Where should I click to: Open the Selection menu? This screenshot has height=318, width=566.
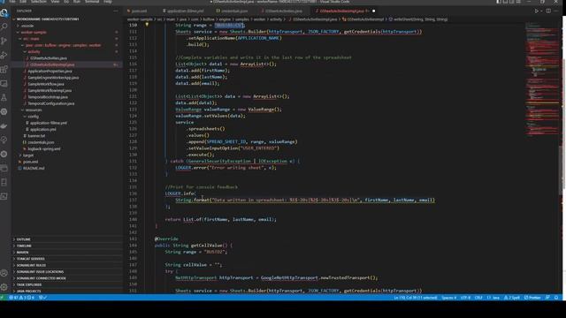(x=39, y=2)
